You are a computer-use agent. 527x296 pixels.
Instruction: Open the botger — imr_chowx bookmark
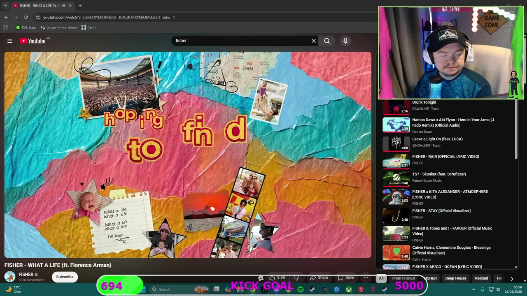coord(59,28)
